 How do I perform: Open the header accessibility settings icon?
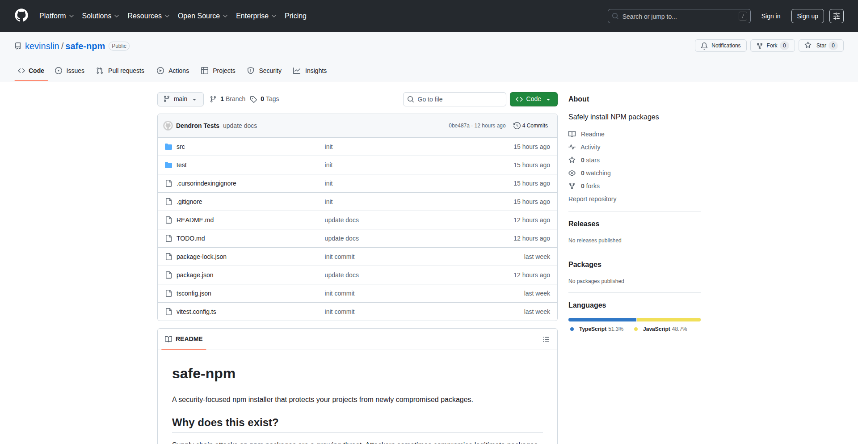(836, 16)
